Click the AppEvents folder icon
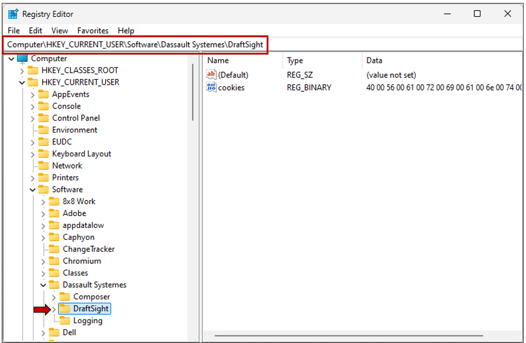 [43, 94]
